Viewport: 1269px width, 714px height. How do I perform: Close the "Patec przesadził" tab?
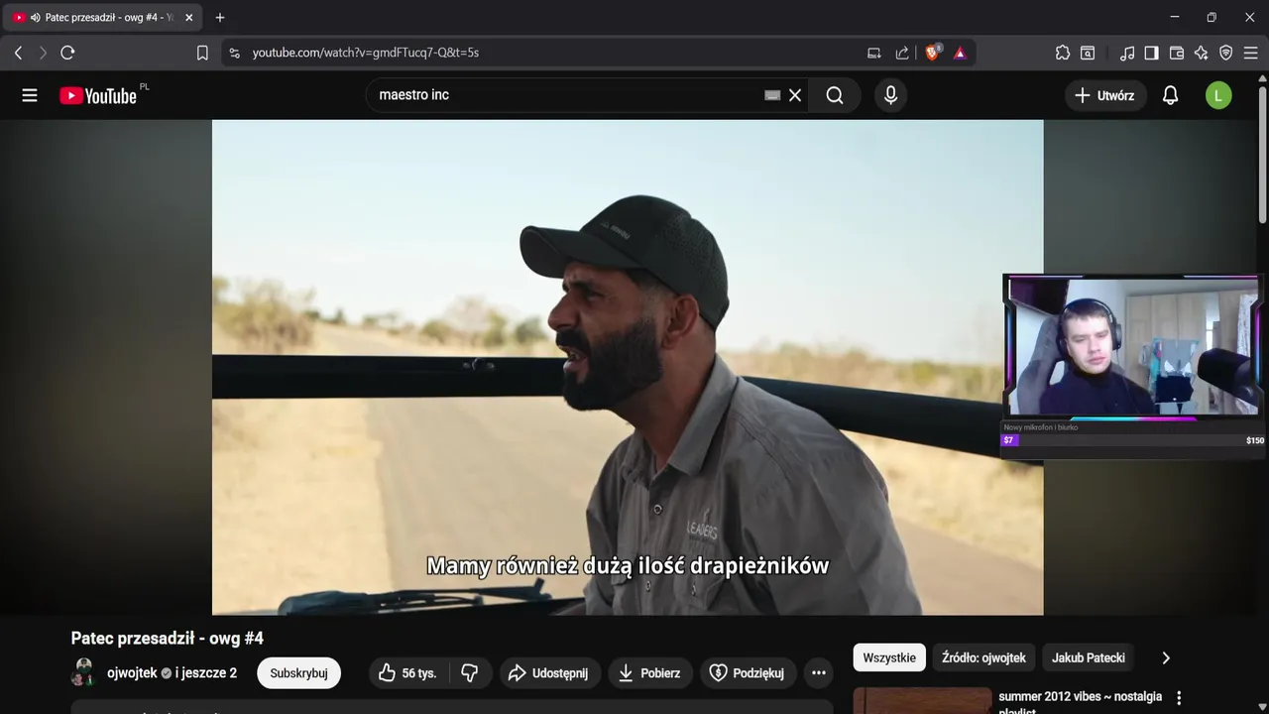pos(188,18)
